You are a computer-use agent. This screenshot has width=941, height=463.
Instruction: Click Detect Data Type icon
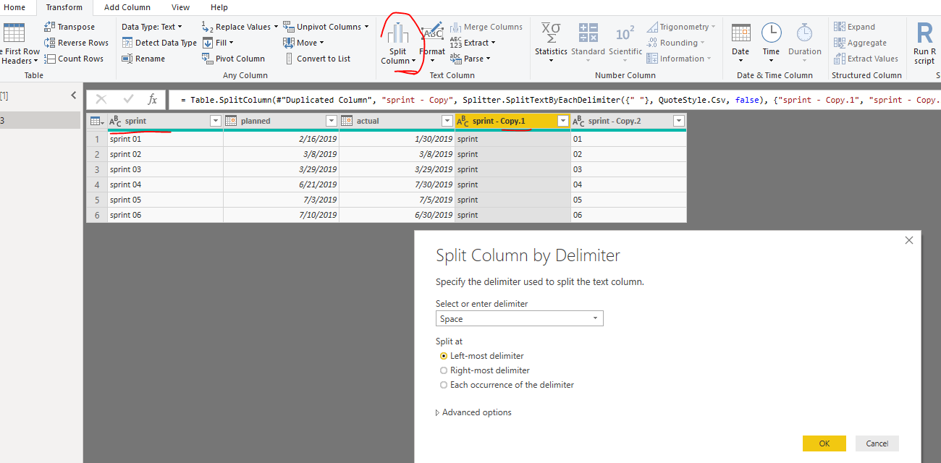[127, 43]
